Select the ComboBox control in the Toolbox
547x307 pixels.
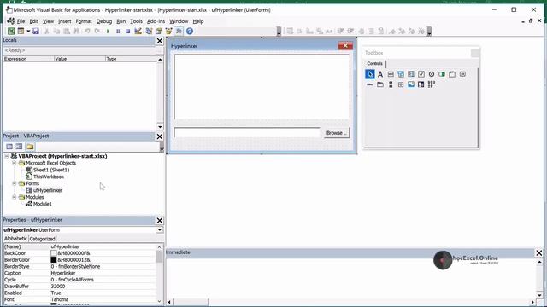coord(401,74)
